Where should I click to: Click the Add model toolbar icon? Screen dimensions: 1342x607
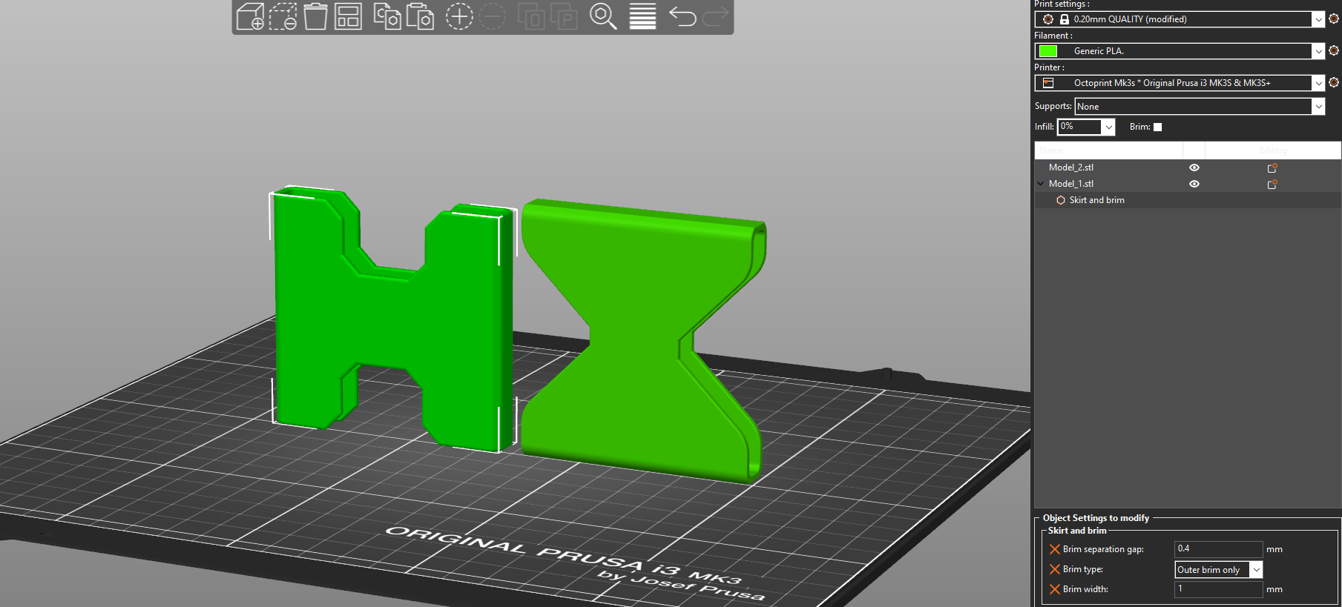(x=250, y=16)
